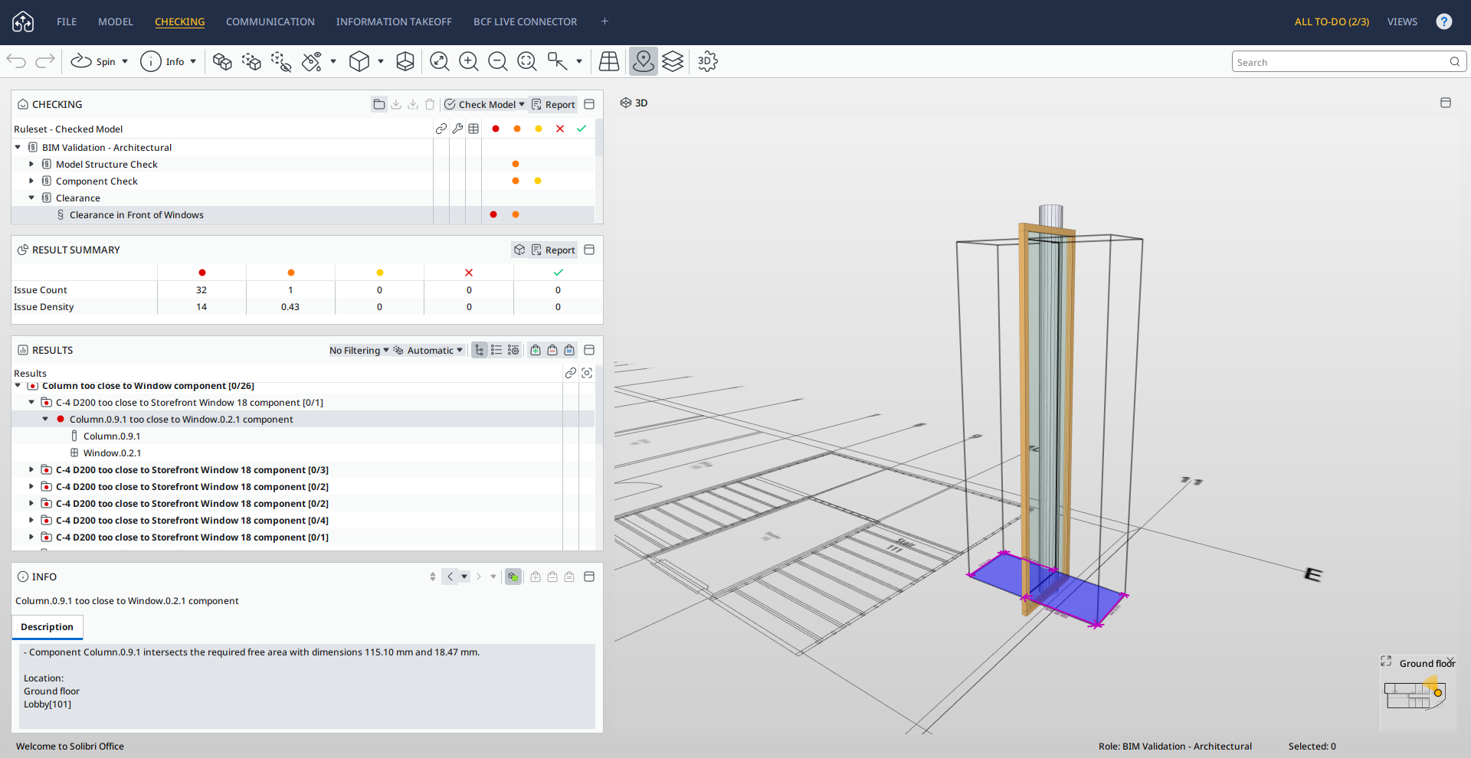Image resolution: width=1471 pixels, height=758 pixels.
Task: Click Report button in Result Summary panel
Action: click(553, 250)
